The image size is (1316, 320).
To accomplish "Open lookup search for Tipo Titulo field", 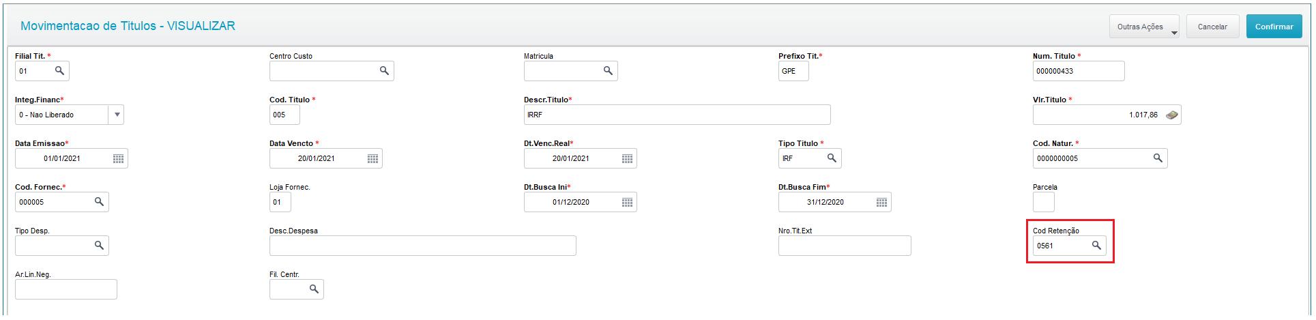I will [832, 158].
